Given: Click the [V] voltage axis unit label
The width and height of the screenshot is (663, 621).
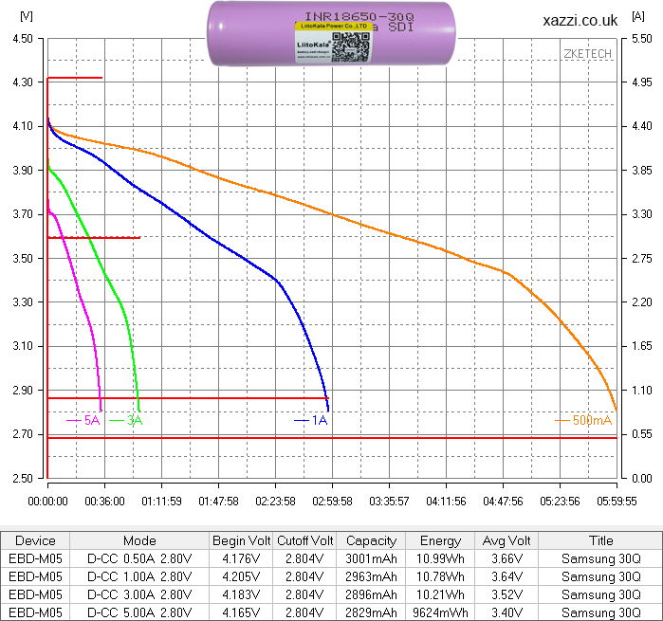Looking at the screenshot, I should click(x=27, y=16).
